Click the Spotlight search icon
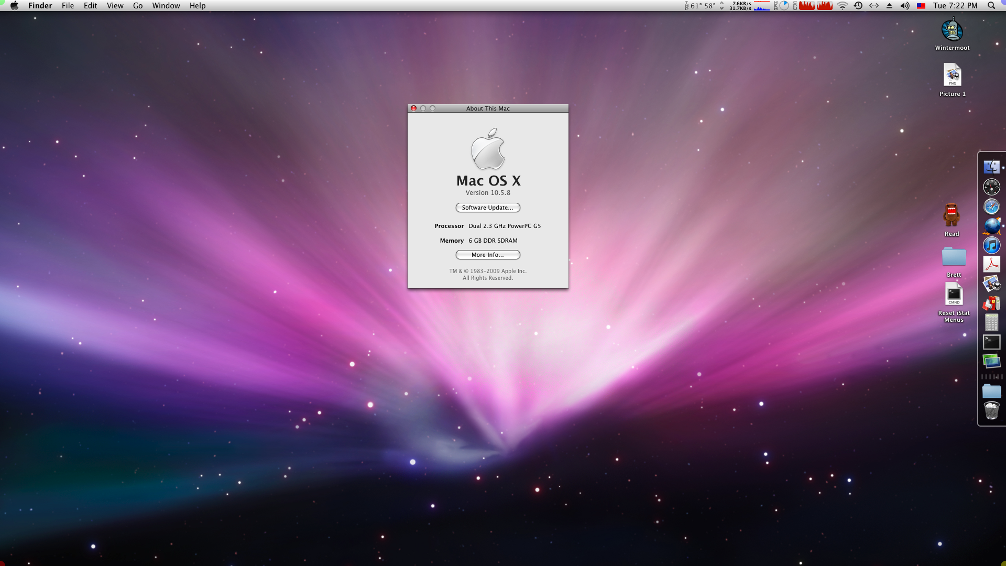Screen dimensions: 1006x566 [x=991, y=6]
